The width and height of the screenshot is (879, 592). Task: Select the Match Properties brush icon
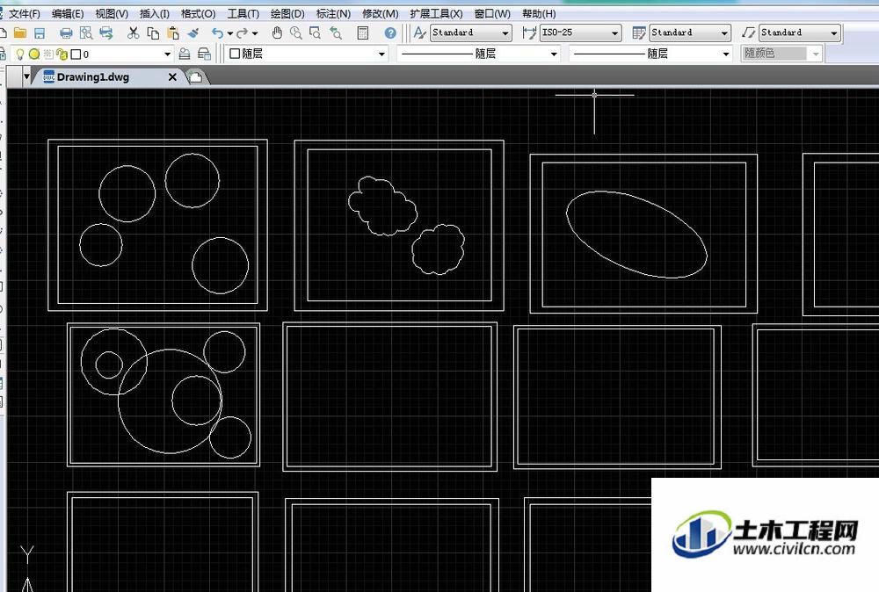[193, 33]
